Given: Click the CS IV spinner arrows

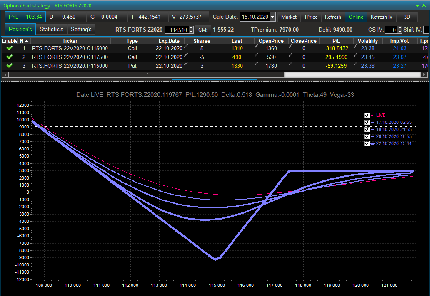Looking at the screenshot, I should coord(400,30).
